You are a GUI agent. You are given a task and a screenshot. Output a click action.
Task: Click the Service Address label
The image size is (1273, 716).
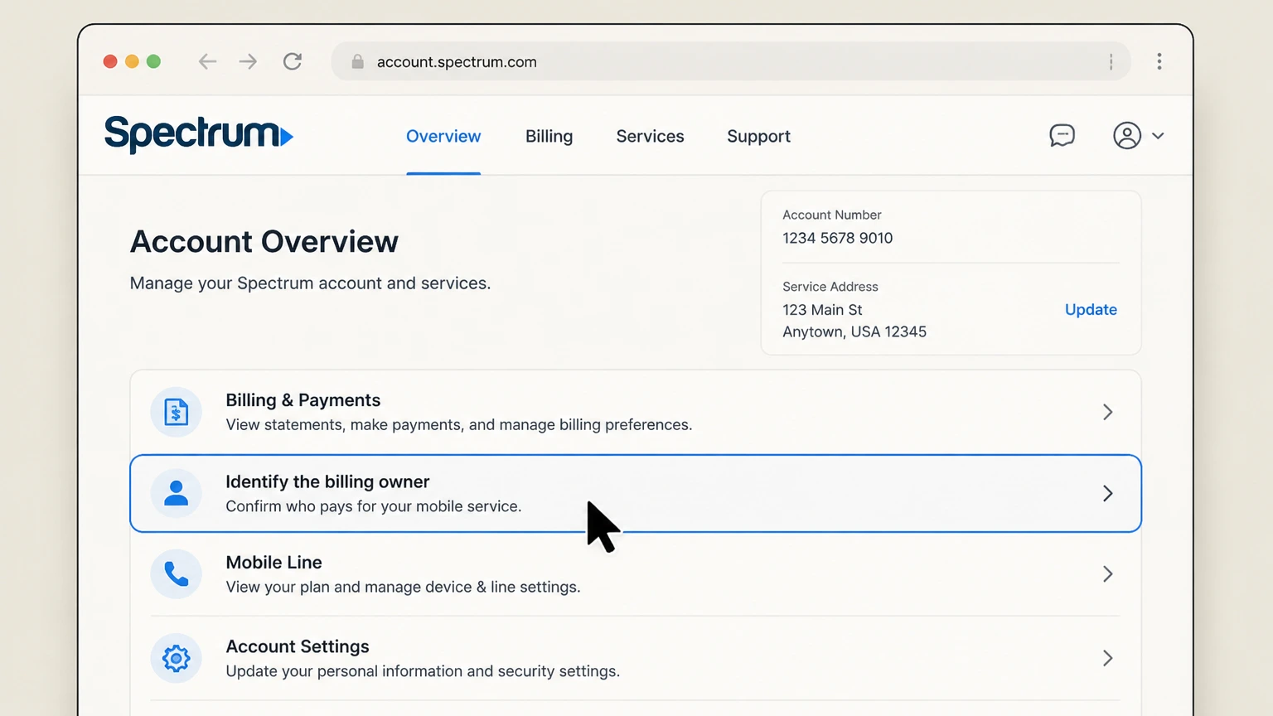click(x=830, y=287)
